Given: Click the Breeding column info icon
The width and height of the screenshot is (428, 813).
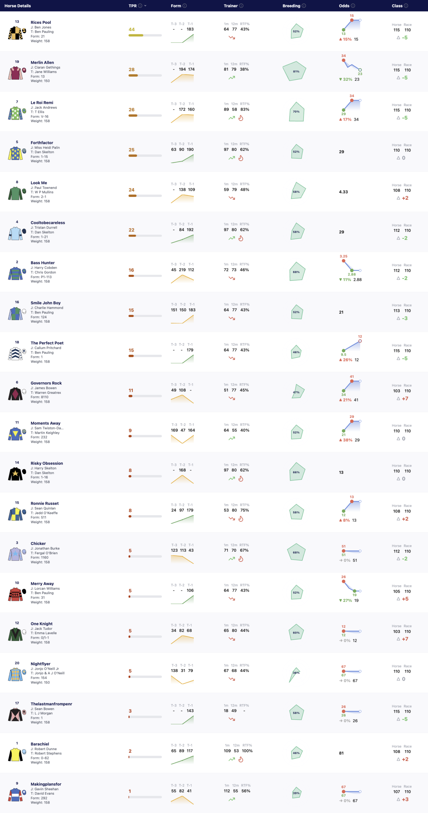Looking at the screenshot, I should pos(304,6).
